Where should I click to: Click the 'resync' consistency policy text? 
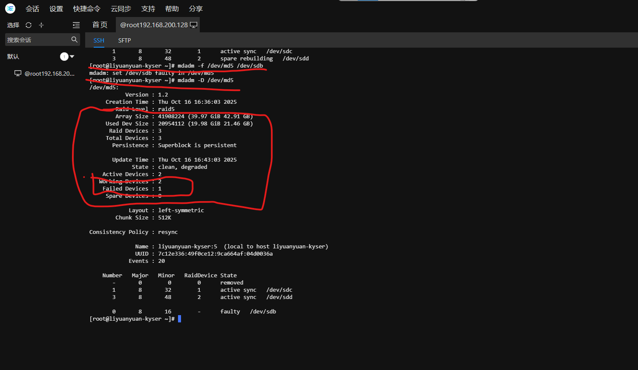pyautogui.click(x=168, y=232)
